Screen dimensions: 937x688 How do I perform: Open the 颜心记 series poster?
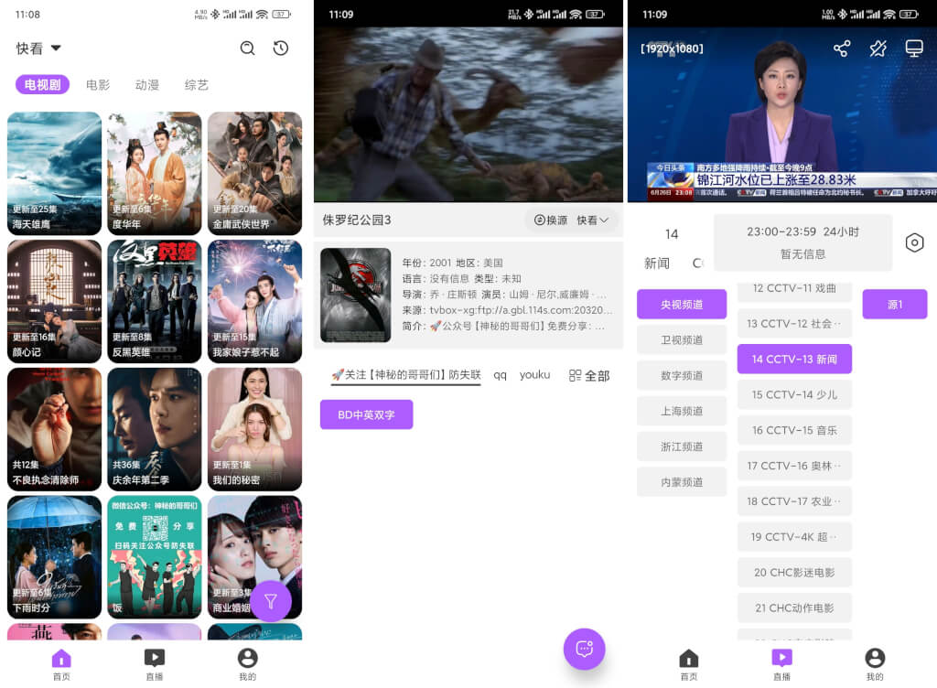[x=54, y=302]
